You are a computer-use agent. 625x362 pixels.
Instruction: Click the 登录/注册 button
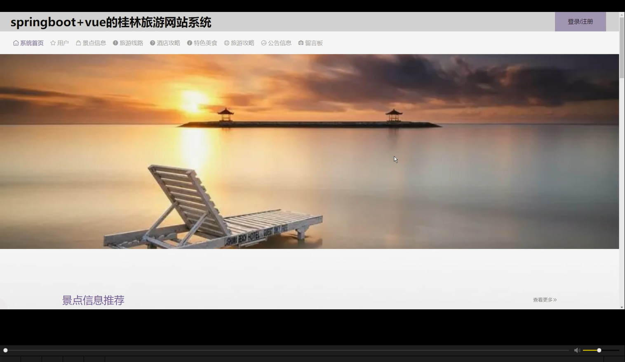(x=580, y=21)
